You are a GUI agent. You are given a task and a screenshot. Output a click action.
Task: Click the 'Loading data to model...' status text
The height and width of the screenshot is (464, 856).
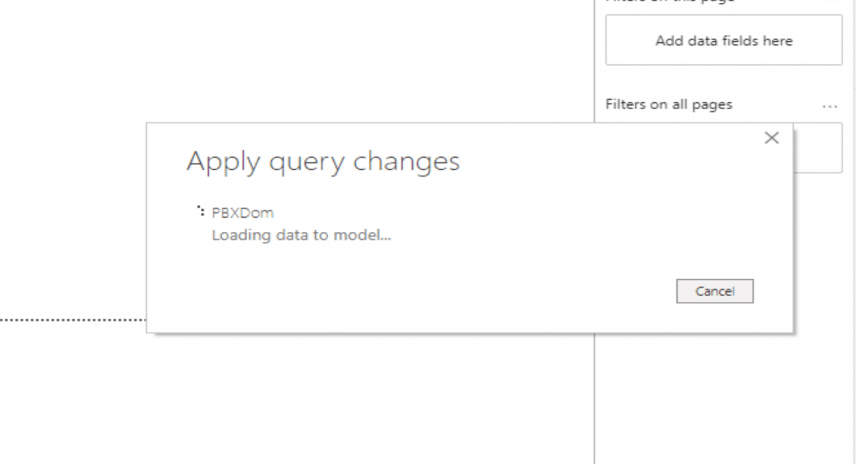(301, 235)
